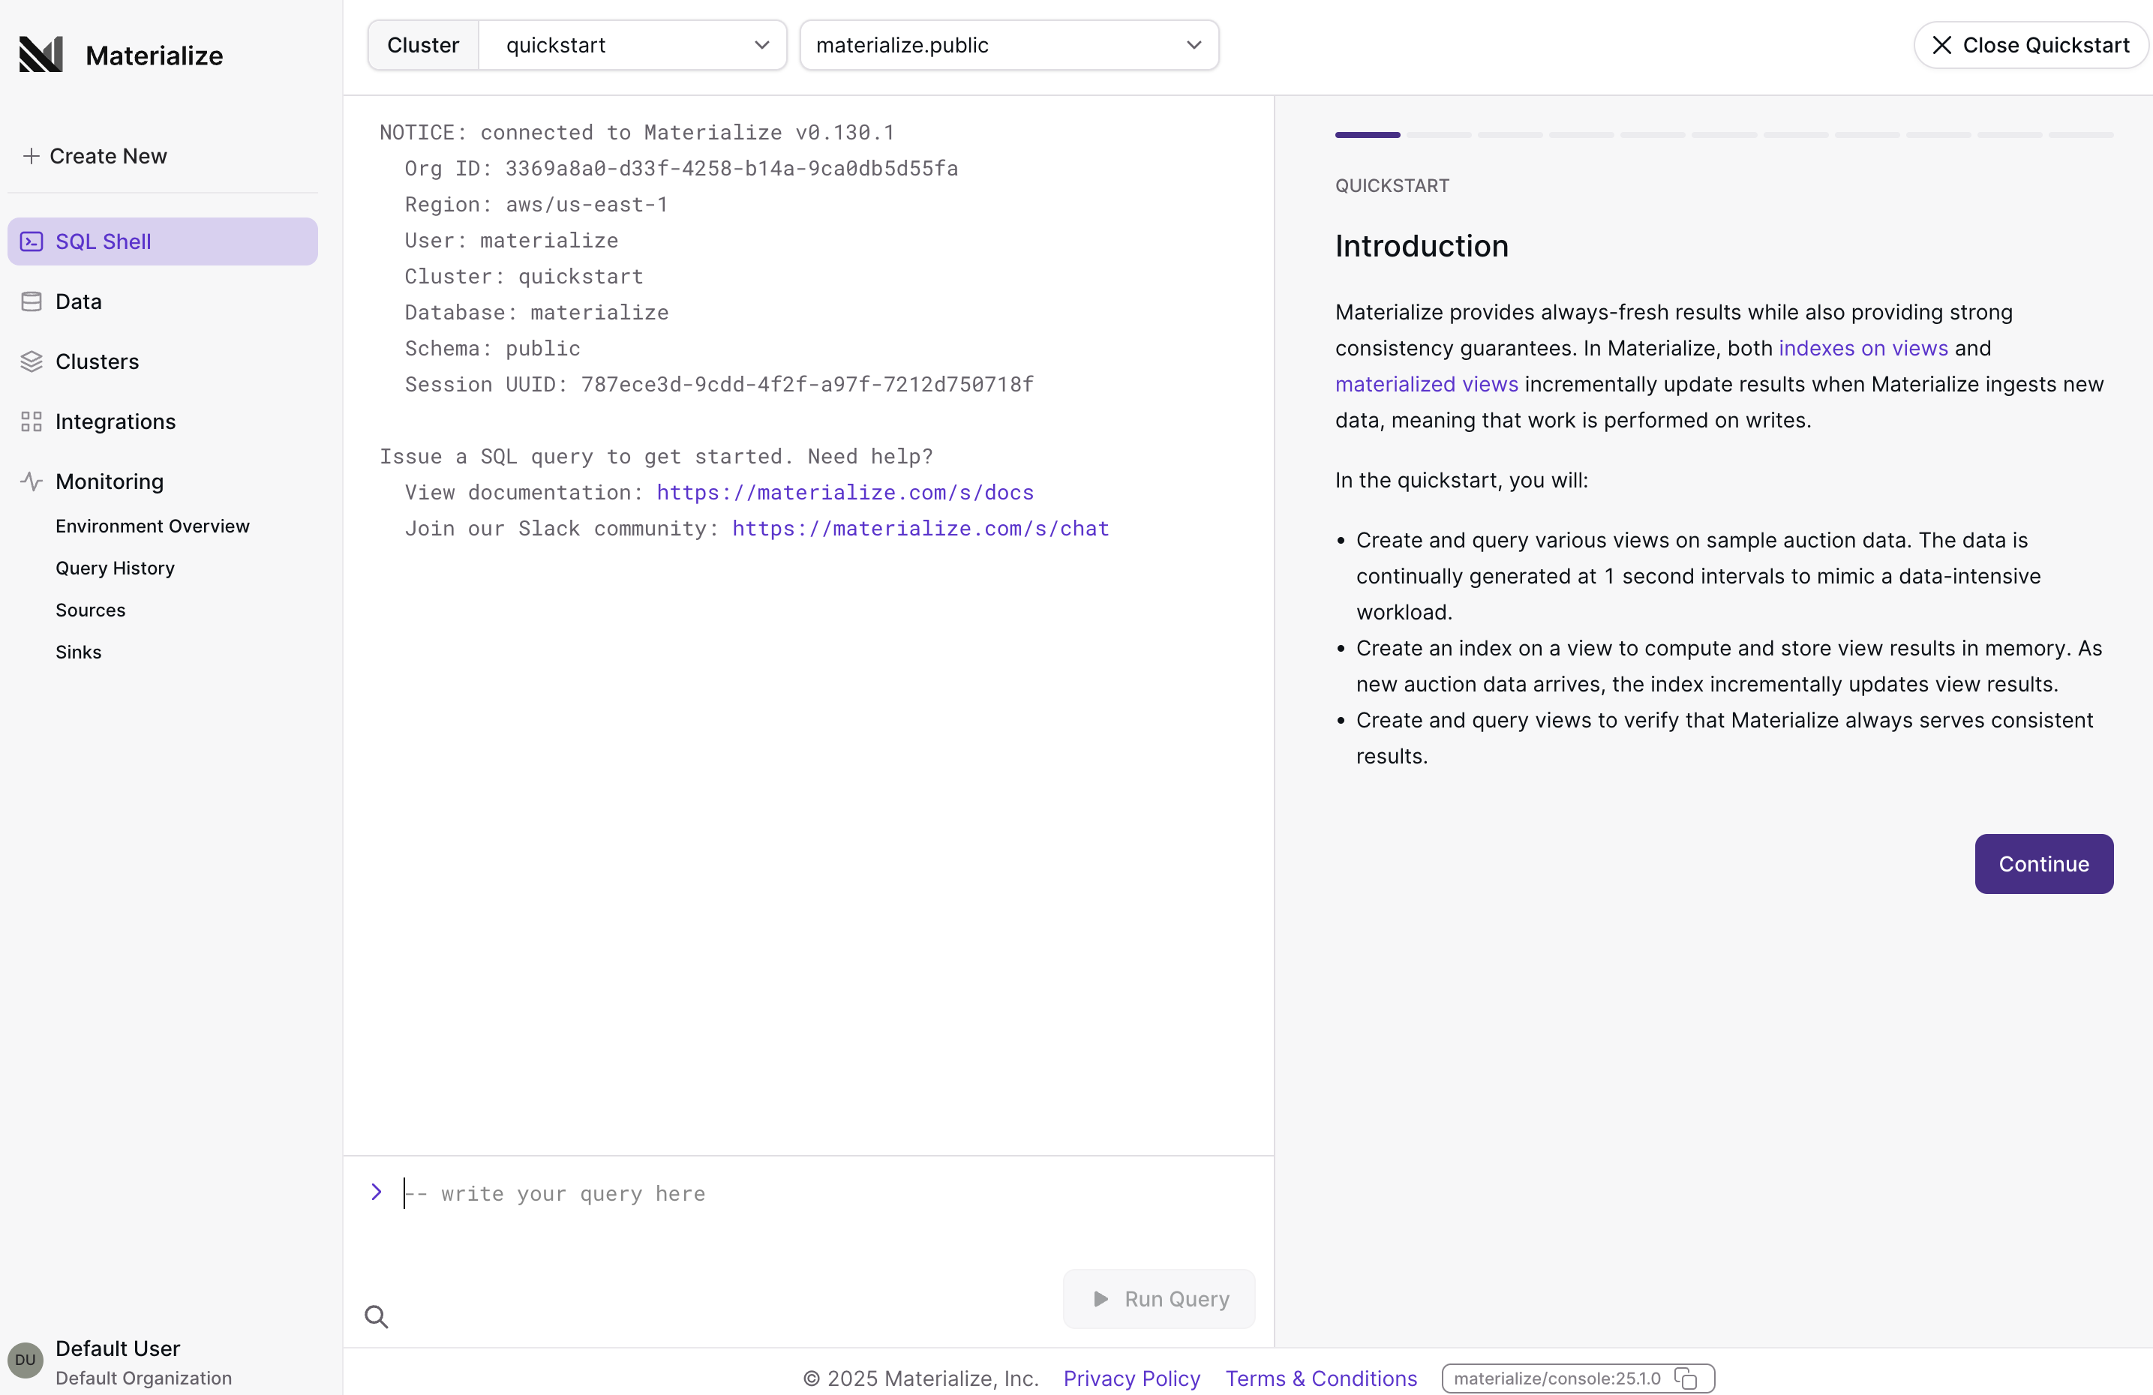Image resolution: width=2153 pixels, height=1395 pixels.
Task: Click the QUICKSTART label
Action: click(1392, 185)
